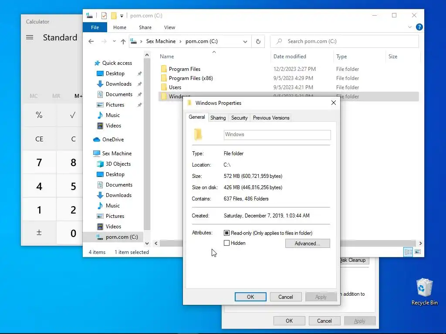Click the navigation pane scroll-up arrow
The width and height of the screenshot is (446, 334).
tap(147, 55)
